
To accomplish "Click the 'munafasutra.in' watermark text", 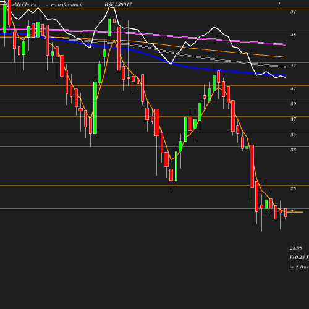I will (67, 4).
